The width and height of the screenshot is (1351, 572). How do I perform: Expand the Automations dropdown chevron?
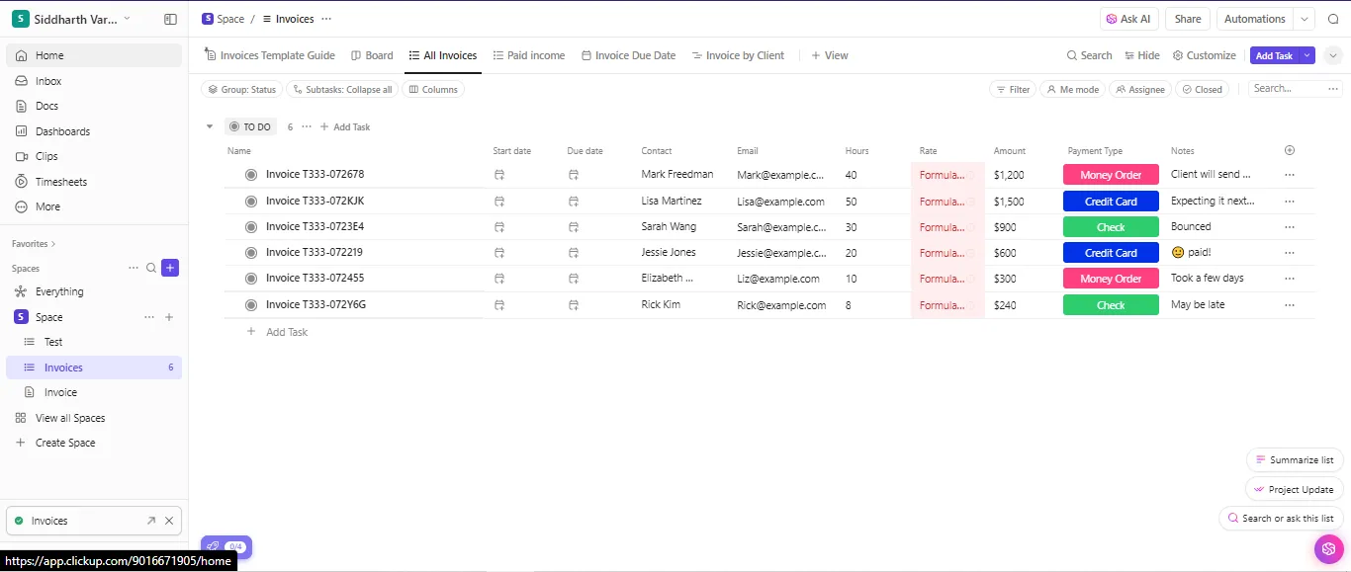point(1306,19)
